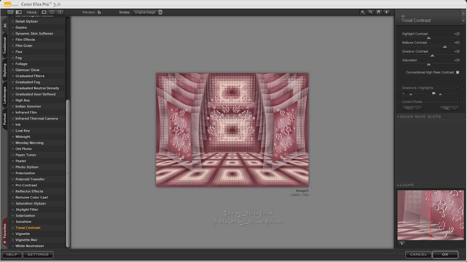This screenshot has height=262, width=467.
Task: Open the Portrait filters tab
Action: [x=5, y=119]
